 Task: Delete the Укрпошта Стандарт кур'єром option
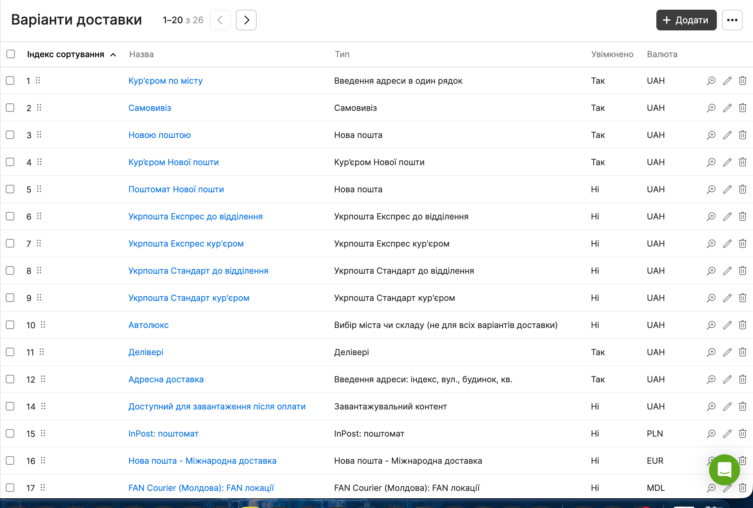click(x=742, y=298)
